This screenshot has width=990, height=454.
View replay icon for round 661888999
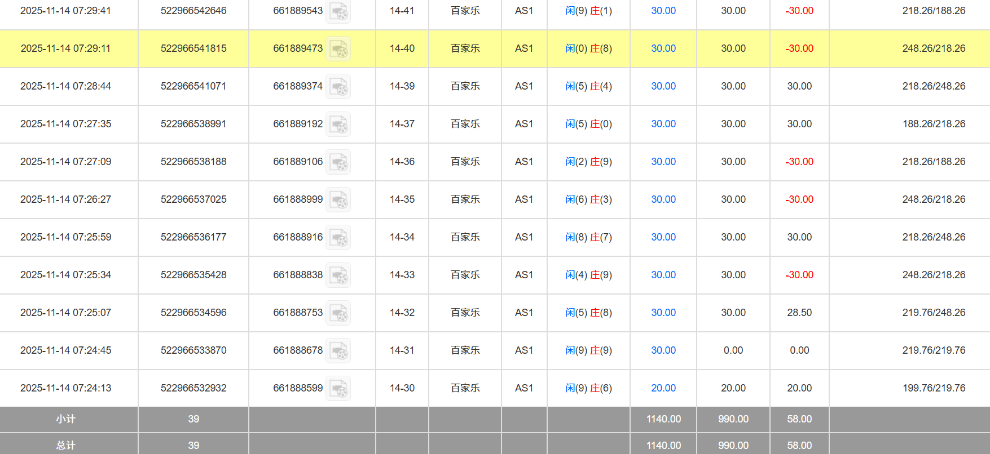click(338, 200)
